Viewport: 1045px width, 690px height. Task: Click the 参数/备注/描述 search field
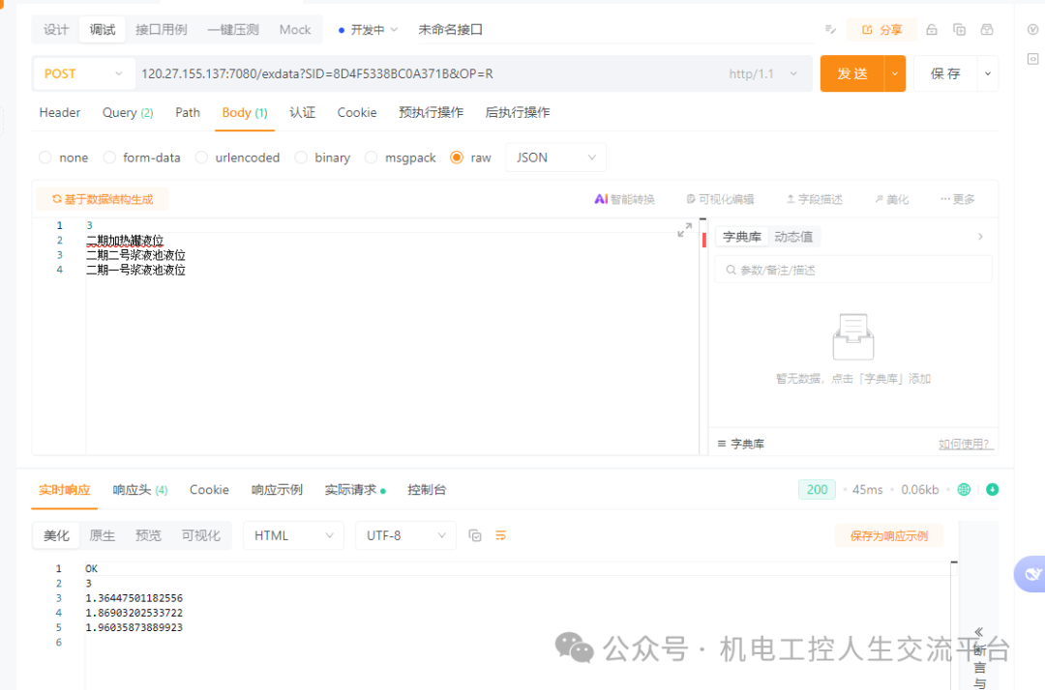click(853, 271)
